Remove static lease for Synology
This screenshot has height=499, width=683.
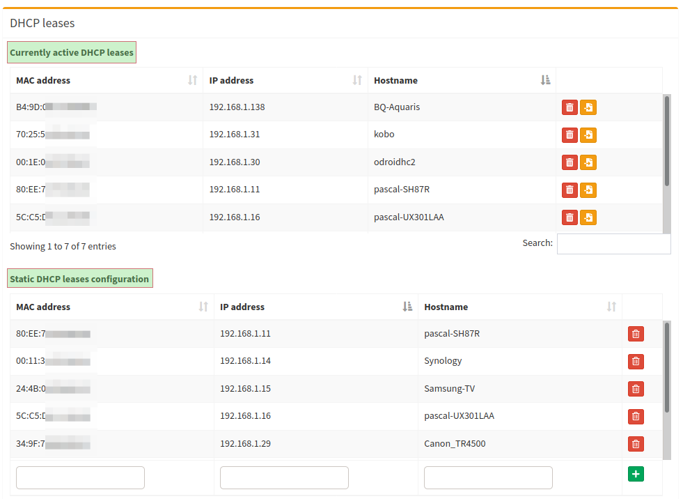click(x=636, y=361)
